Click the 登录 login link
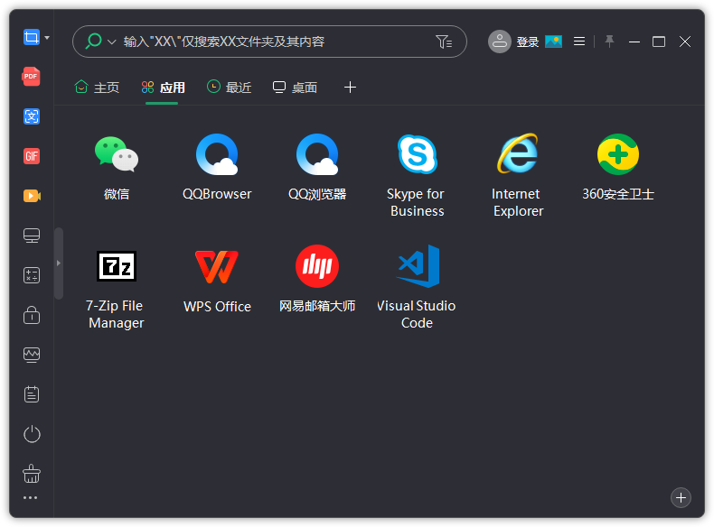The image size is (714, 527). pyautogui.click(x=528, y=42)
